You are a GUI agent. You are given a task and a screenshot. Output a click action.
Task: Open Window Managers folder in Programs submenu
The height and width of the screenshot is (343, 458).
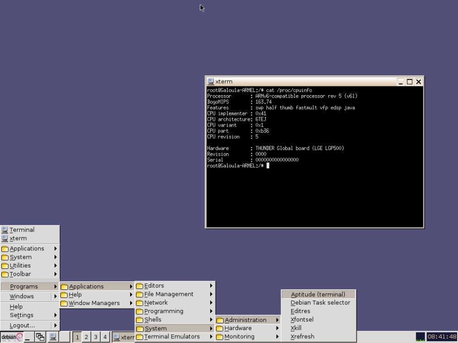pyautogui.click(x=97, y=303)
